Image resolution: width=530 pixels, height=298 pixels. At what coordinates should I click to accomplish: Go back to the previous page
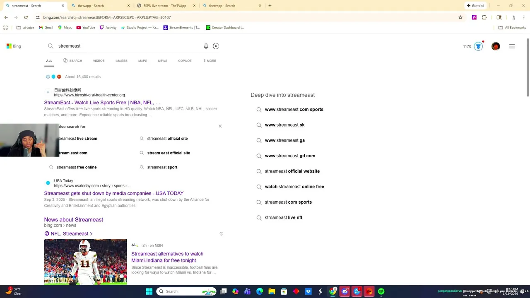coord(6,17)
